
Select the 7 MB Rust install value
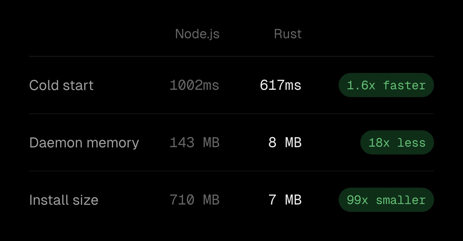click(285, 200)
